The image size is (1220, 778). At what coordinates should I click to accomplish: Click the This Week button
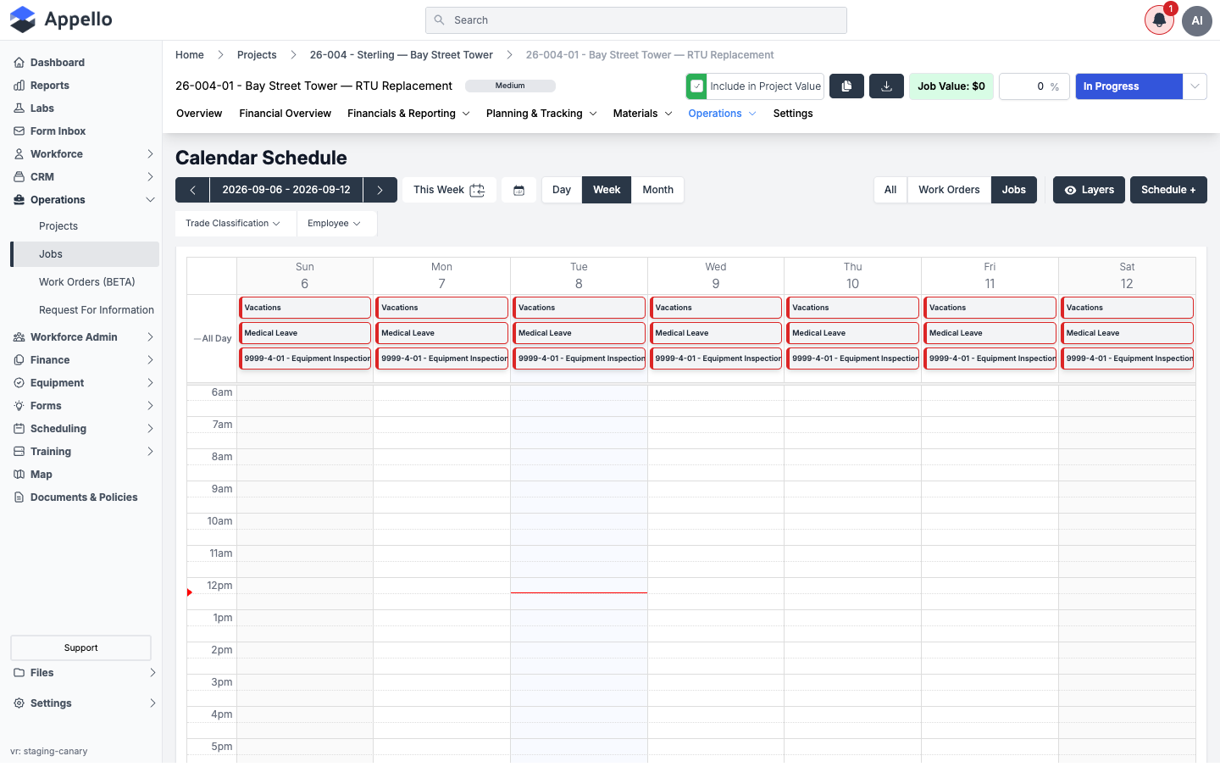(x=449, y=190)
